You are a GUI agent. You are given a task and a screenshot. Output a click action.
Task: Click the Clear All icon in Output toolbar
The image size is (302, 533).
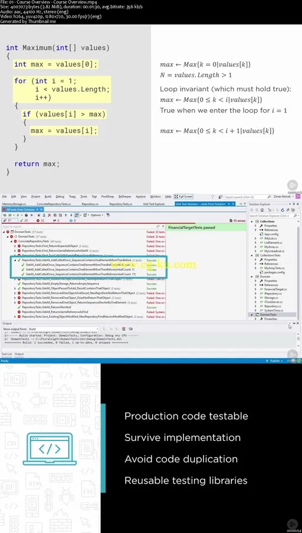(x=123, y=329)
